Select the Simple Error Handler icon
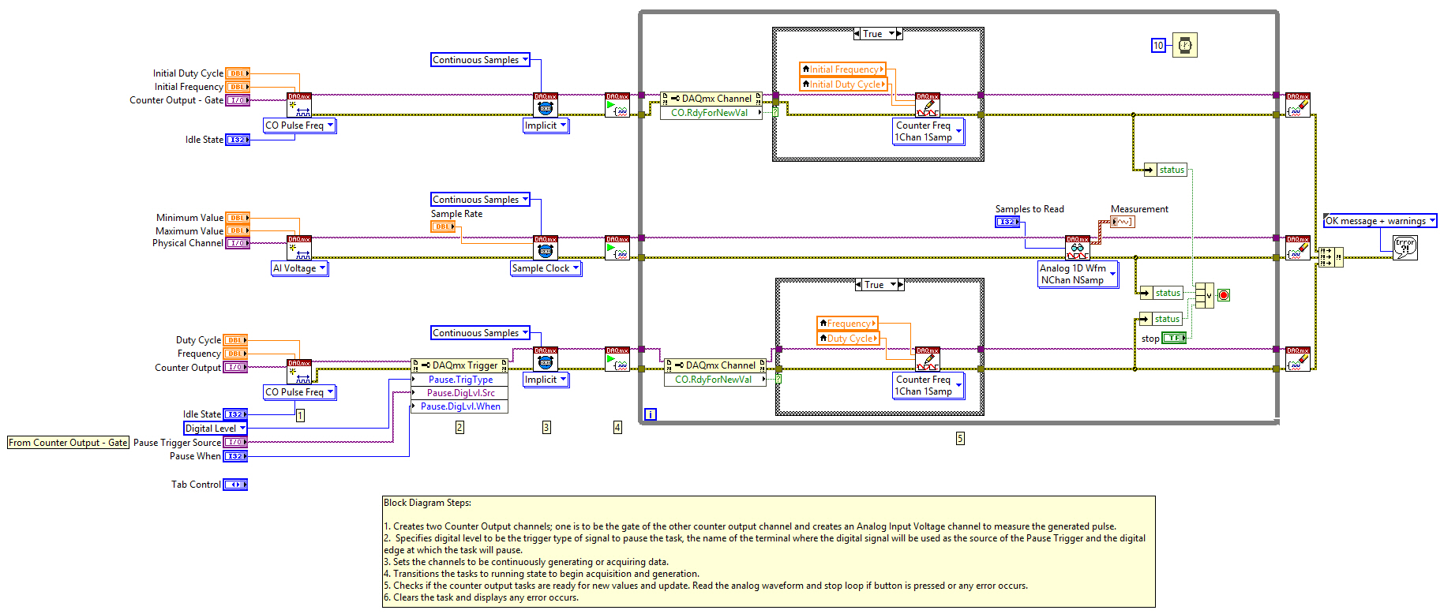This screenshot has height=614, width=1444. pyautogui.click(x=1405, y=248)
